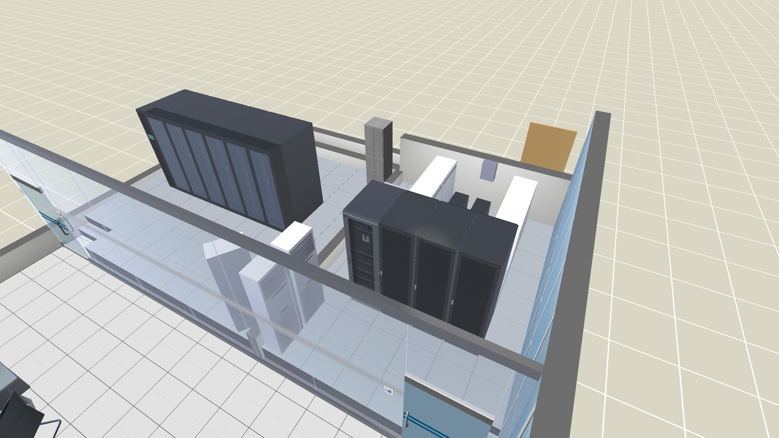Click the small wall panel on glass partition

point(388,391)
